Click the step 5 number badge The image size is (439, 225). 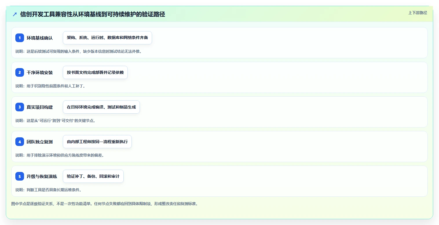click(x=20, y=176)
